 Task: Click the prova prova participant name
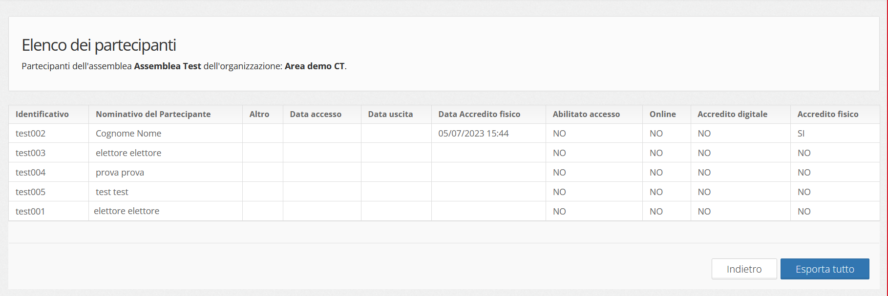pyautogui.click(x=120, y=172)
